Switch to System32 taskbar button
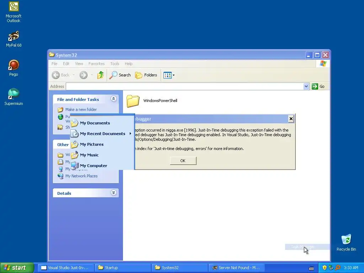Image resolution: width=364 pixels, height=273 pixels. [x=180, y=268]
